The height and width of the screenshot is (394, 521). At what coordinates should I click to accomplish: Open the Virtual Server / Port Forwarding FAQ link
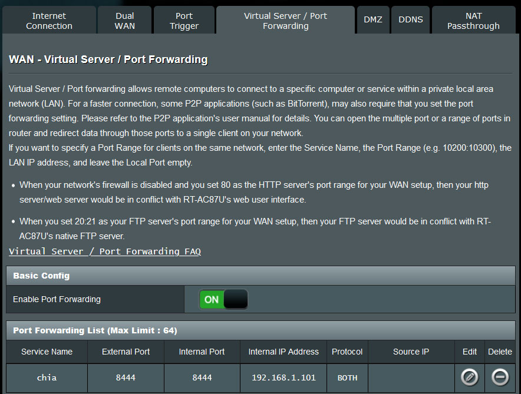pyautogui.click(x=105, y=251)
